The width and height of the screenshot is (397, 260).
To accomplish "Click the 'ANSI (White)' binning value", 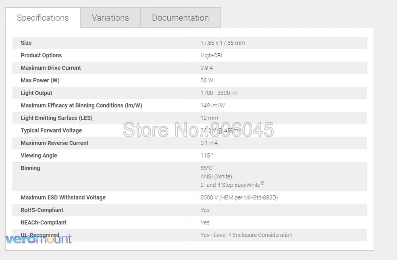I will (x=216, y=176).
